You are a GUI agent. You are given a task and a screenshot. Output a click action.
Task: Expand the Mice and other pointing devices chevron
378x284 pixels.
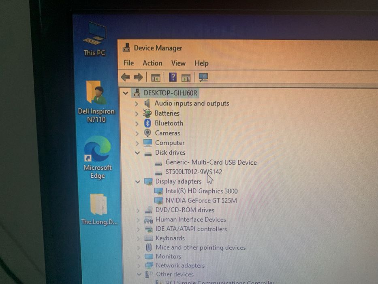139,247
